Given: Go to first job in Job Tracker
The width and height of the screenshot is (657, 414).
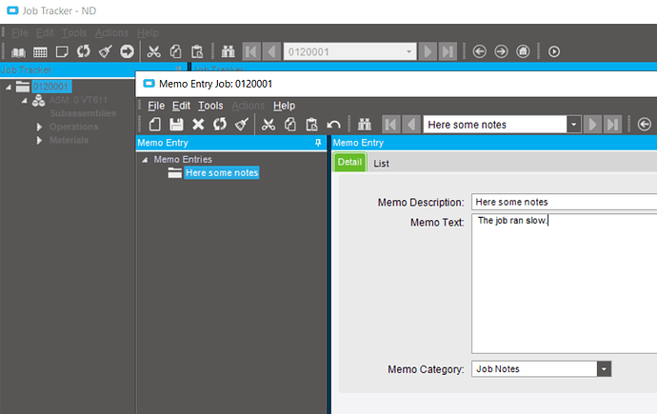Looking at the screenshot, I should (x=251, y=51).
